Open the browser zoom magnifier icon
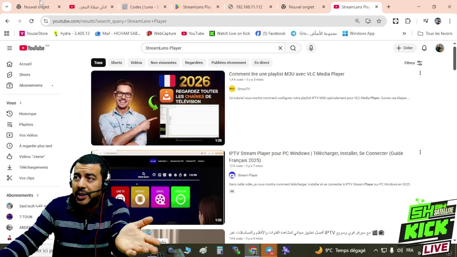Screen dimensions: 457x257 pos(357,21)
